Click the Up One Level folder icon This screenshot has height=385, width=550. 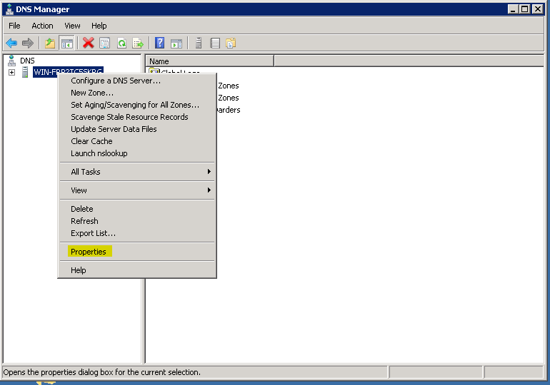click(x=49, y=43)
